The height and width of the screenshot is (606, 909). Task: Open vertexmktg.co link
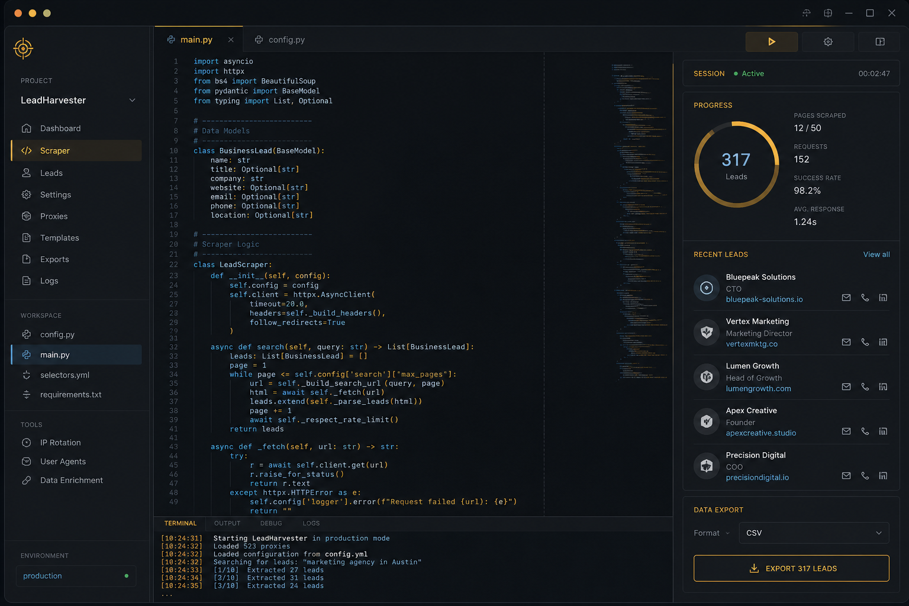(752, 344)
